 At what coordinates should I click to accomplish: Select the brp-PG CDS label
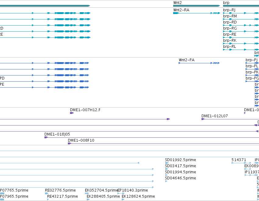coord(252,78)
